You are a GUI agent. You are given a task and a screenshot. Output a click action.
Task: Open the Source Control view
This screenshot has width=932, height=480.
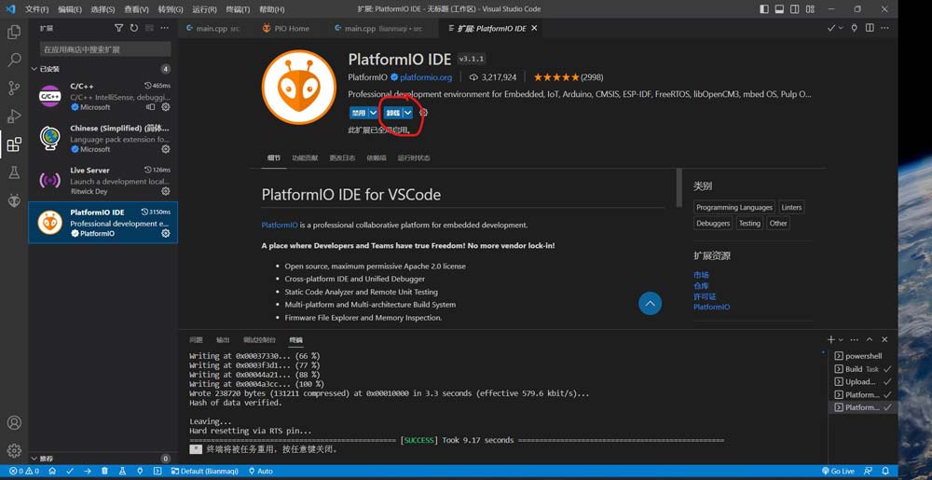pyautogui.click(x=14, y=88)
